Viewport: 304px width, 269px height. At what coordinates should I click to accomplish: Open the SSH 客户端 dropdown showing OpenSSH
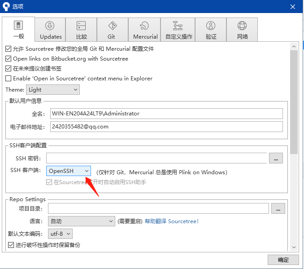69,171
